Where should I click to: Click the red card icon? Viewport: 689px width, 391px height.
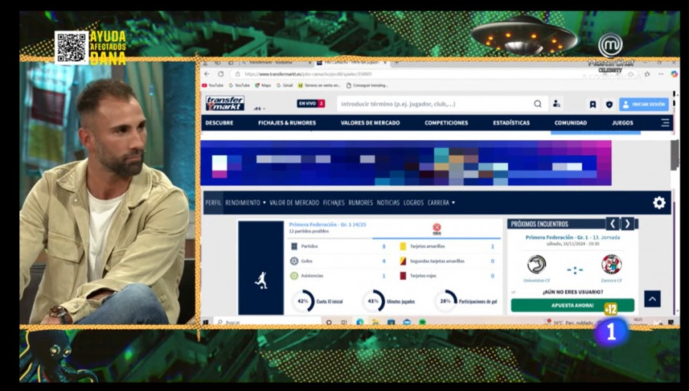coord(403,276)
